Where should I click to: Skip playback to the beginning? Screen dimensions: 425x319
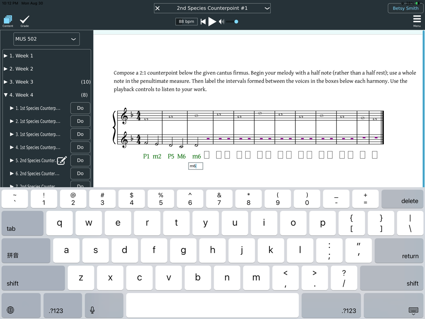click(x=203, y=22)
